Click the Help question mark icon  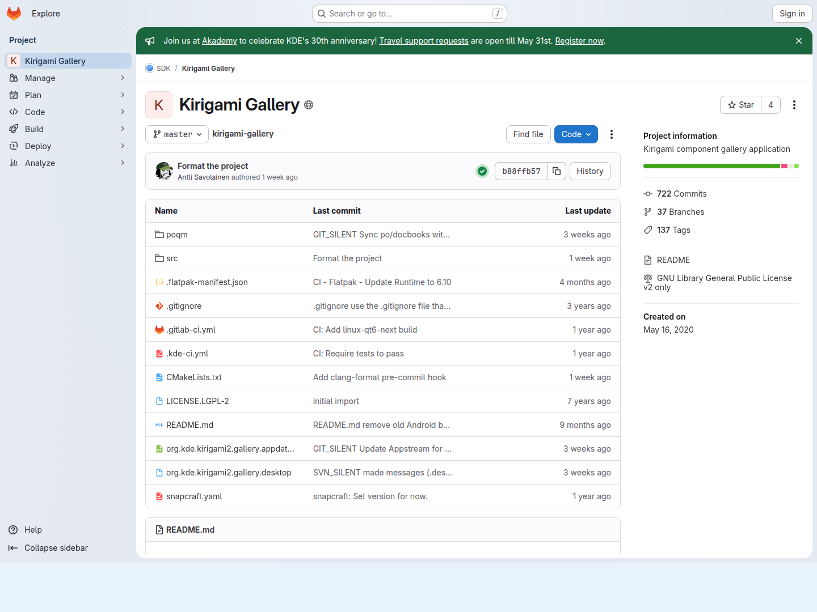[13, 530]
